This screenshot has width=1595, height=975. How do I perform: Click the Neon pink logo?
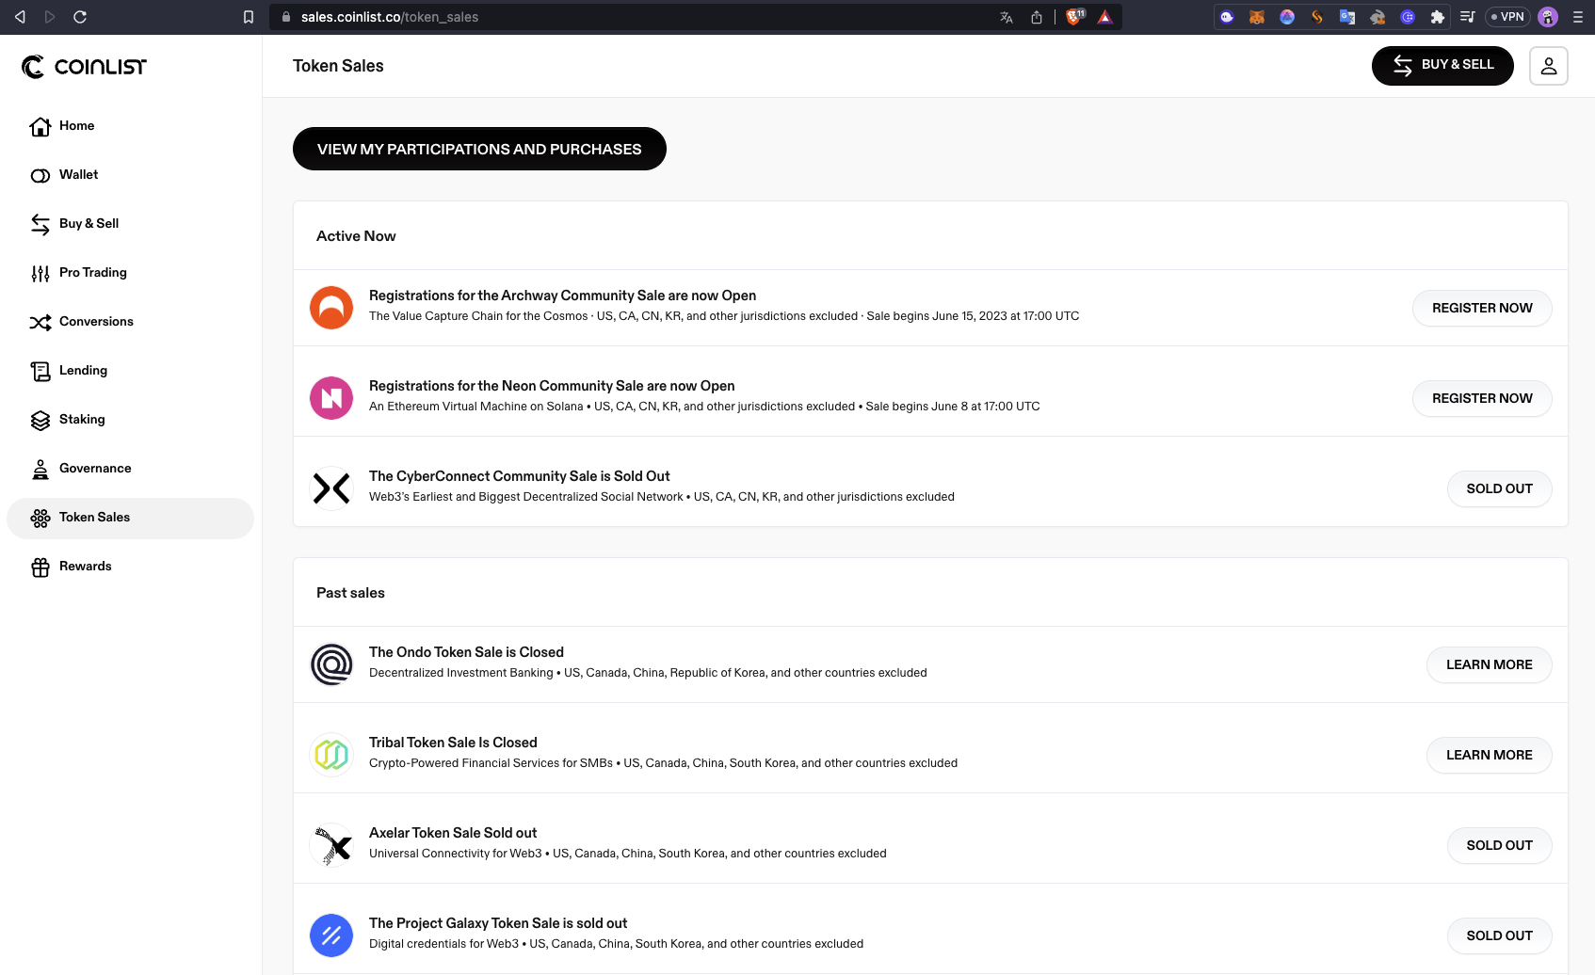(x=331, y=398)
